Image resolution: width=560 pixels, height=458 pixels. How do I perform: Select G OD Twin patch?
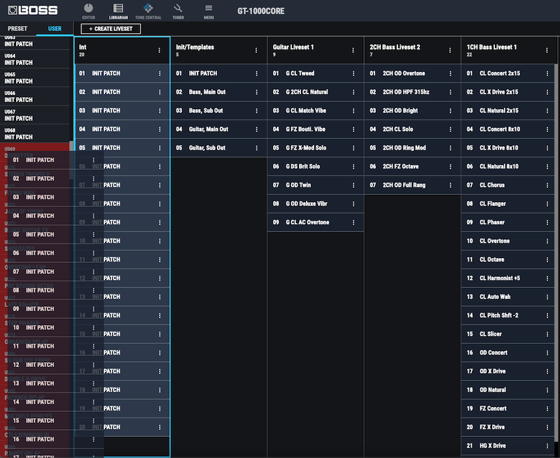(x=316, y=185)
